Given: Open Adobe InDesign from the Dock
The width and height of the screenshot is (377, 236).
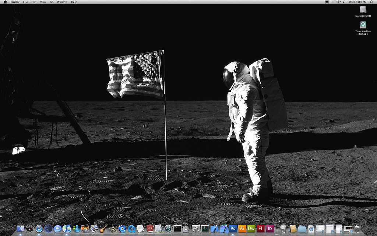Looking at the screenshot, I should [x=269, y=229].
